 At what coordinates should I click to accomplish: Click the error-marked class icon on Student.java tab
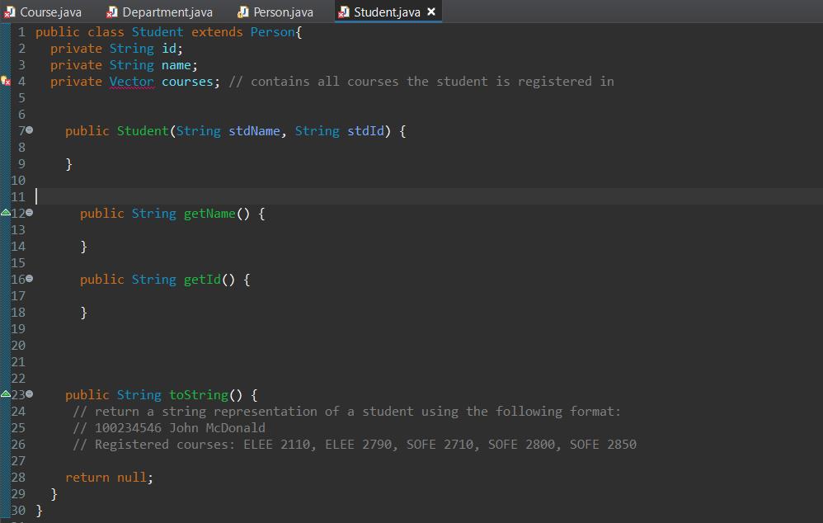click(343, 12)
